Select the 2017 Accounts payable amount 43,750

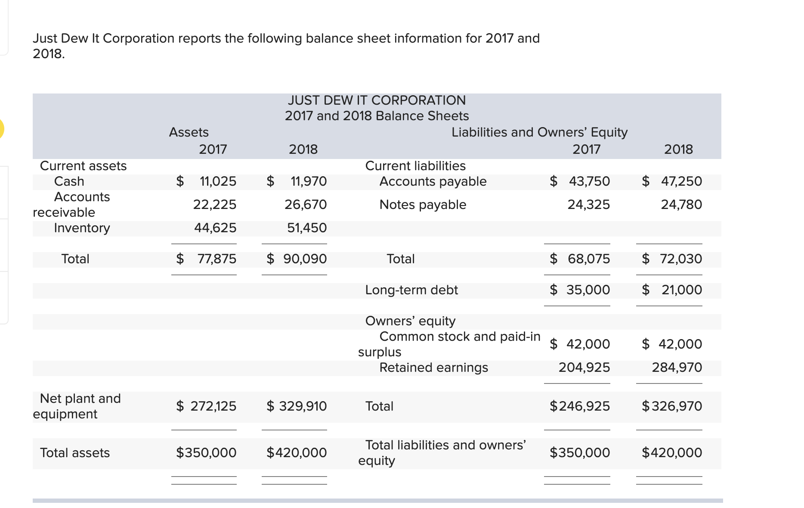pos(589,181)
